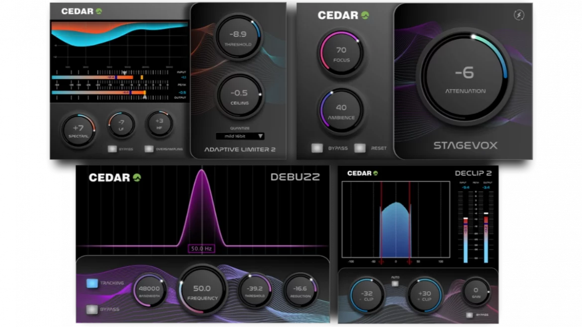Click the CEDAR logo in Stagevox panel
This screenshot has height=327, width=582.
(x=343, y=15)
